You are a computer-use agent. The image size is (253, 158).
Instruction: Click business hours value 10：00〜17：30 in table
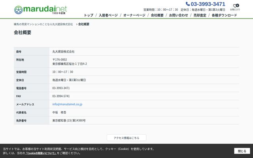(62, 72)
